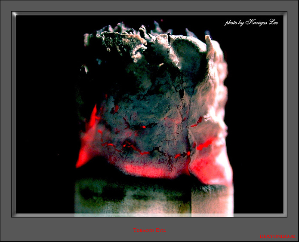Click the beveled inner frame edge at left
299x242 pixels.
14,114
